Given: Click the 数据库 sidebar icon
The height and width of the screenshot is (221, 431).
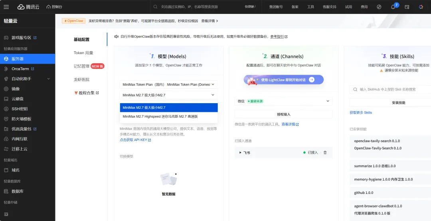Looking at the screenshot, I should (x=6, y=191).
